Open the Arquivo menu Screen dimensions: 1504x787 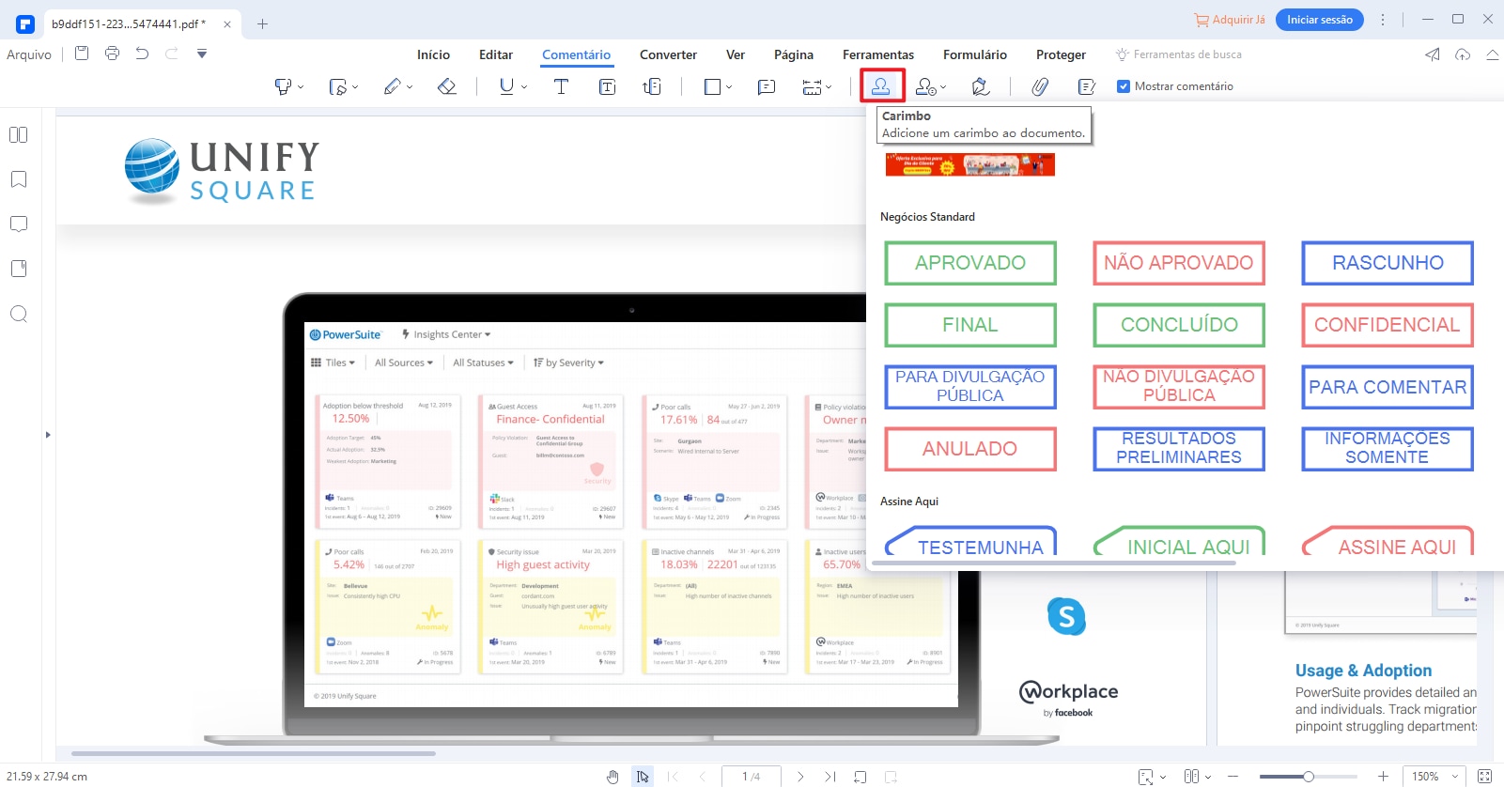(29, 54)
